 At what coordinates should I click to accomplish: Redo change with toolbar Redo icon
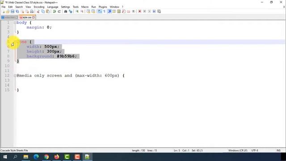pyautogui.click(x=59, y=12)
